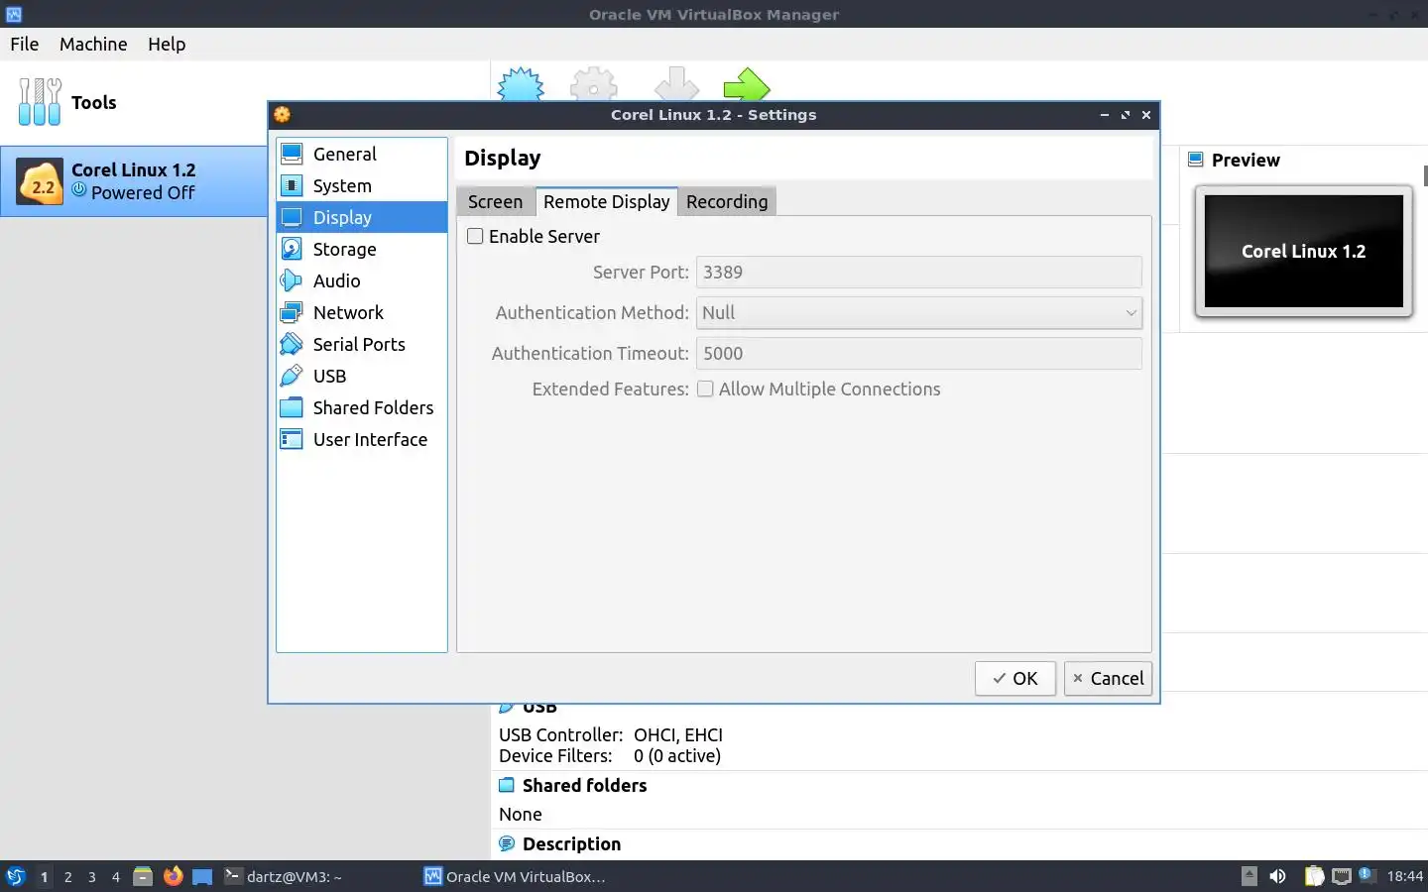Open Firefox from the taskbar
This screenshot has height=892, width=1428.
(174, 876)
